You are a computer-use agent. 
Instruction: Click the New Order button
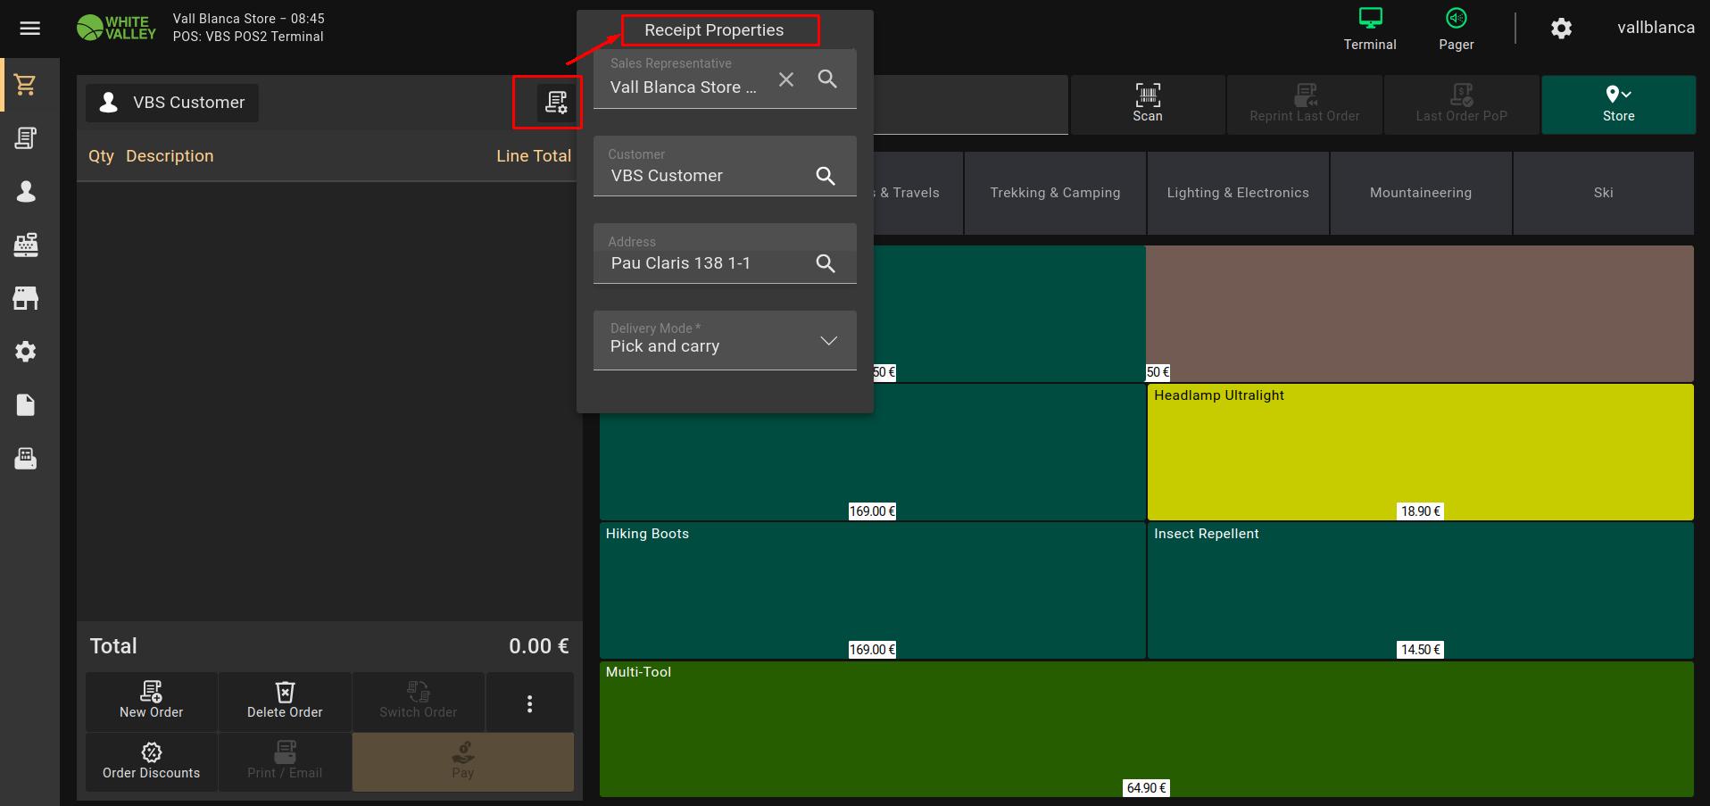point(152,701)
